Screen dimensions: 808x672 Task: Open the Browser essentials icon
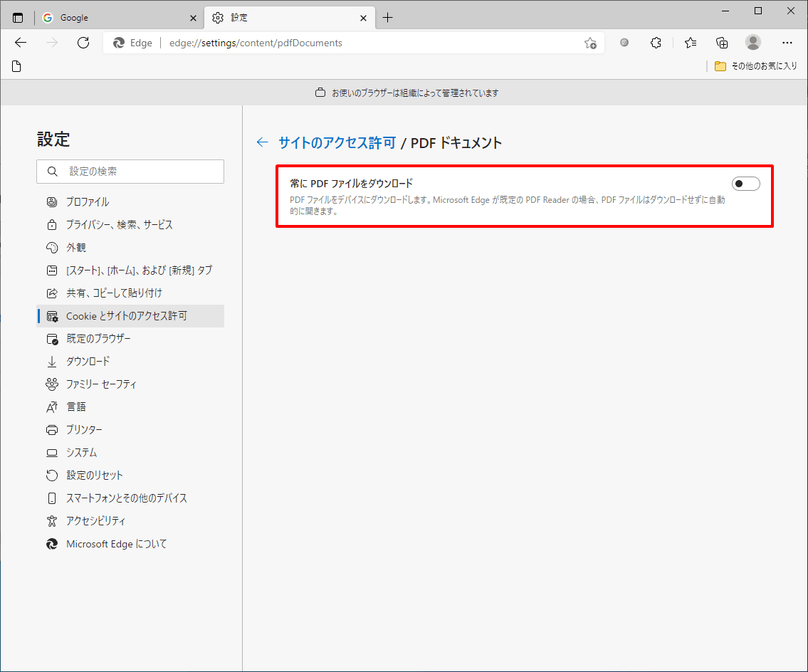pos(624,43)
